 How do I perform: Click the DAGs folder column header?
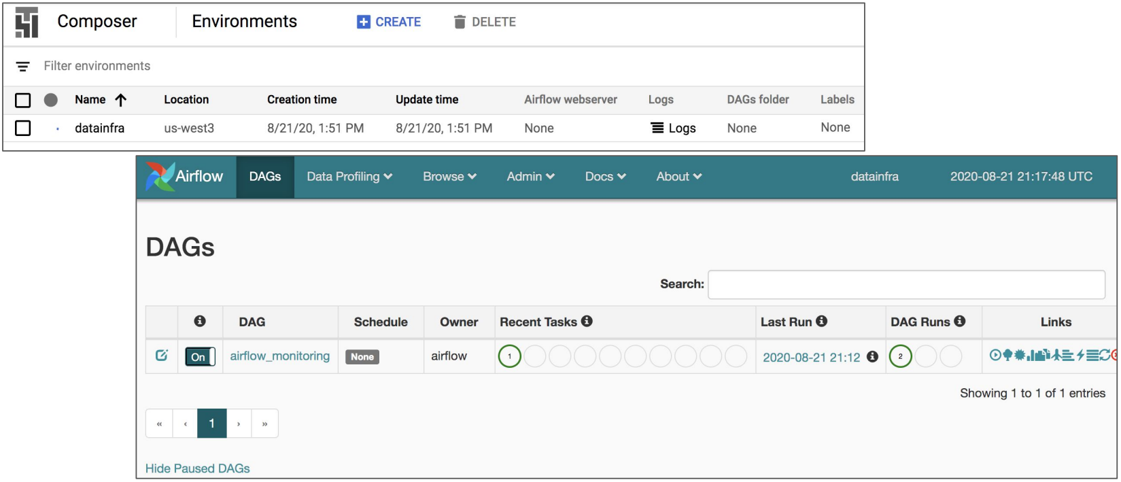coord(758,99)
